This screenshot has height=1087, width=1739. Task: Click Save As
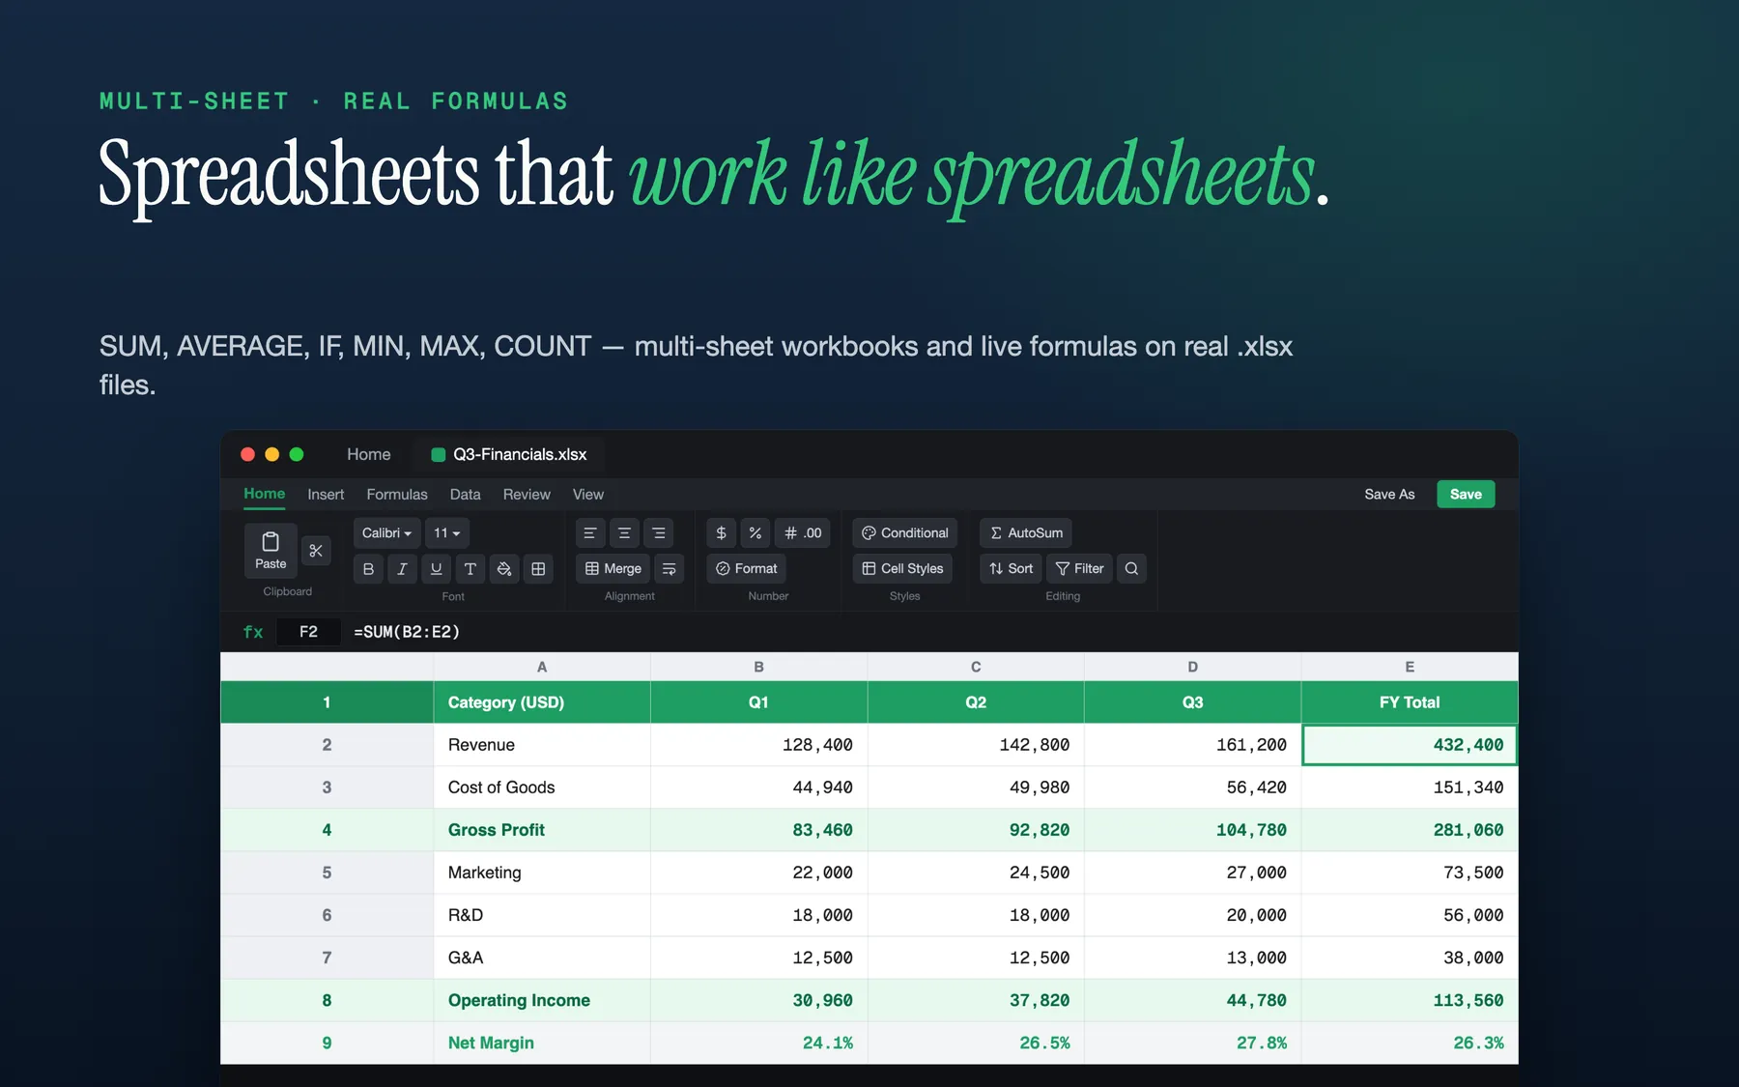(1389, 495)
